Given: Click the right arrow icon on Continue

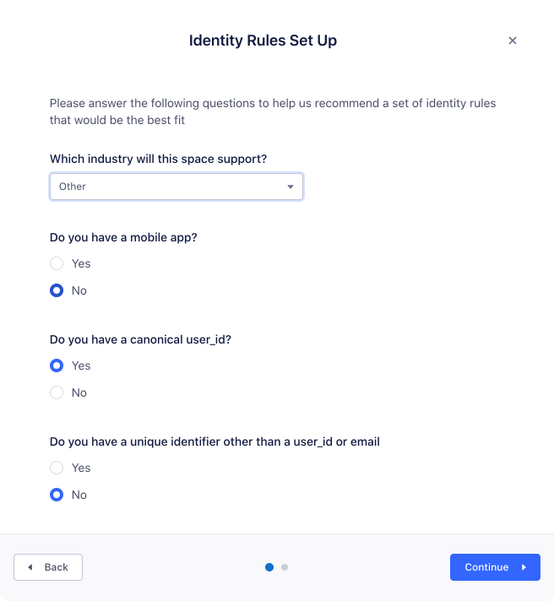Looking at the screenshot, I should pos(524,567).
